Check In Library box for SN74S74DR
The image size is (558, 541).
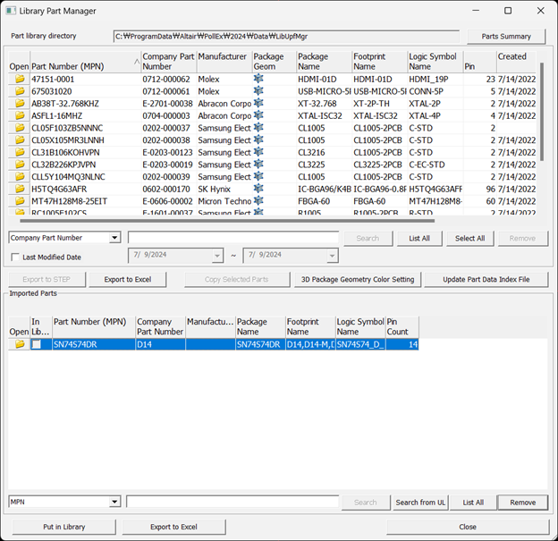[x=37, y=344]
